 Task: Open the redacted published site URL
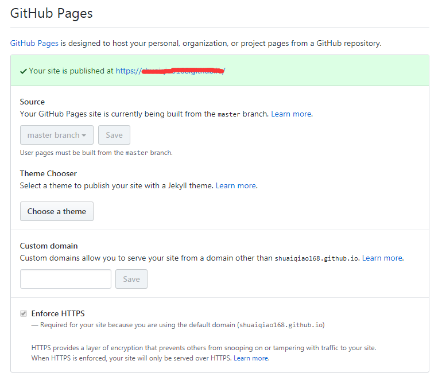point(170,71)
